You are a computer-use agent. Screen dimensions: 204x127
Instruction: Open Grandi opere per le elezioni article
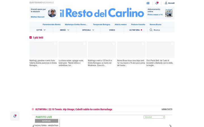[x=38, y=10]
